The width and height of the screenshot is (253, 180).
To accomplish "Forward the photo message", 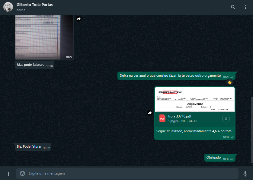I will pyautogui.click(x=78, y=19).
